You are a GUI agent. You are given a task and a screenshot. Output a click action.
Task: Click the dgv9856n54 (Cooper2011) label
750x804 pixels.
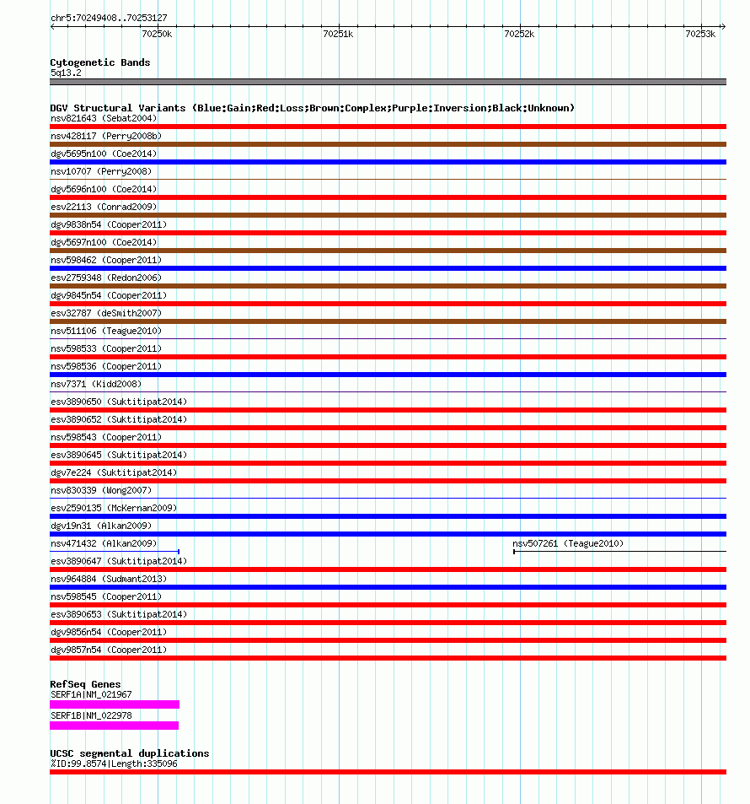pyautogui.click(x=109, y=632)
